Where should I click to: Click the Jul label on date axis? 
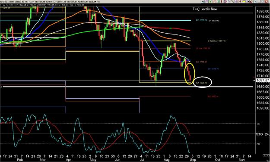[142, 160]
